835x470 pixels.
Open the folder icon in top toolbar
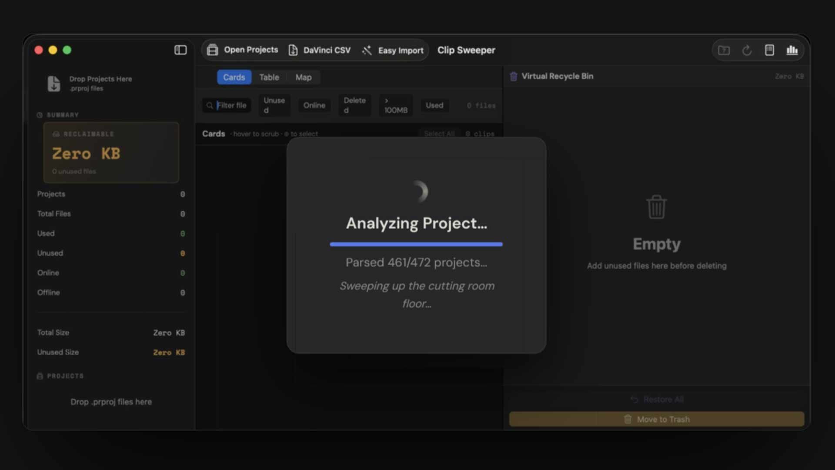click(x=724, y=50)
